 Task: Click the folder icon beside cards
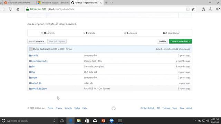(30, 55)
